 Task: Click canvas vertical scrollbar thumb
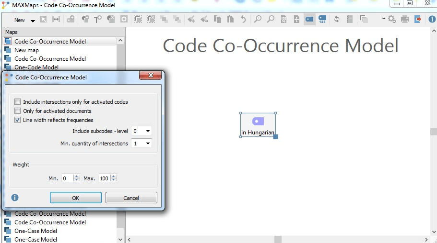pyautogui.click(x=433, y=132)
